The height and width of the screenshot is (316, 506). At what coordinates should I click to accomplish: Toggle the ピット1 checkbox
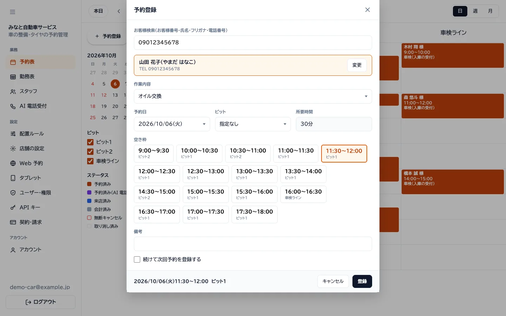point(90,142)
